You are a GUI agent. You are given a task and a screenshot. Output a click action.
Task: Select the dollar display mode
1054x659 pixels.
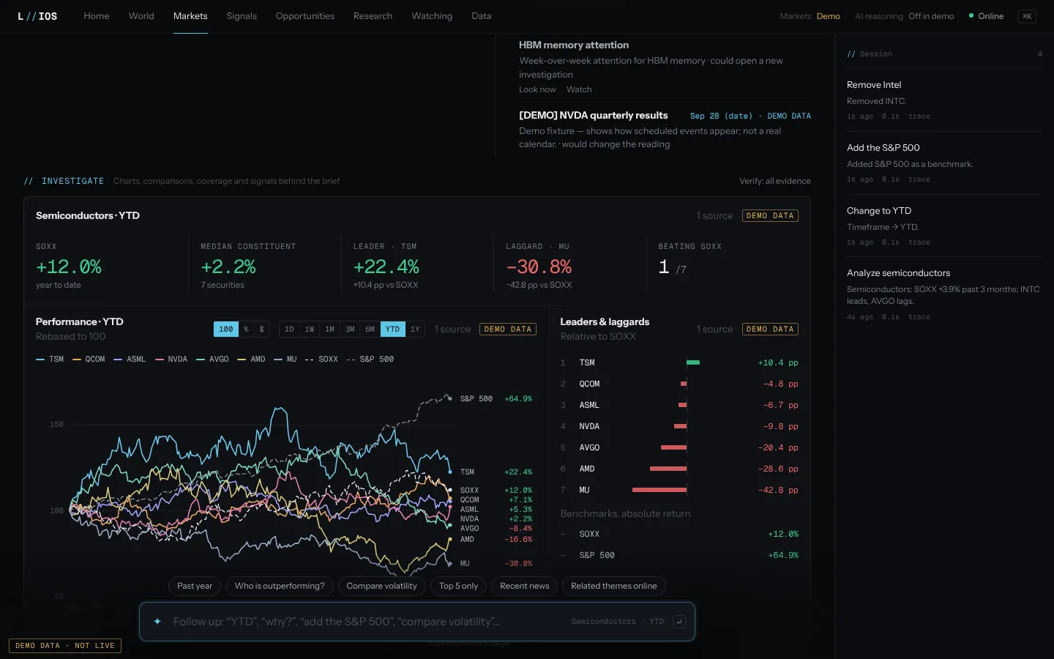[x=262, y=329]
